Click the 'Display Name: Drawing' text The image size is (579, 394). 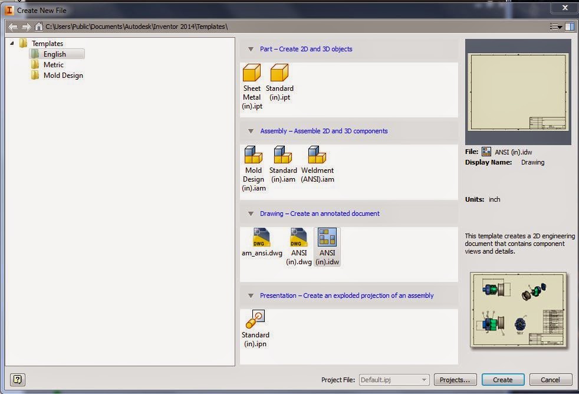[x=505, y=162]
